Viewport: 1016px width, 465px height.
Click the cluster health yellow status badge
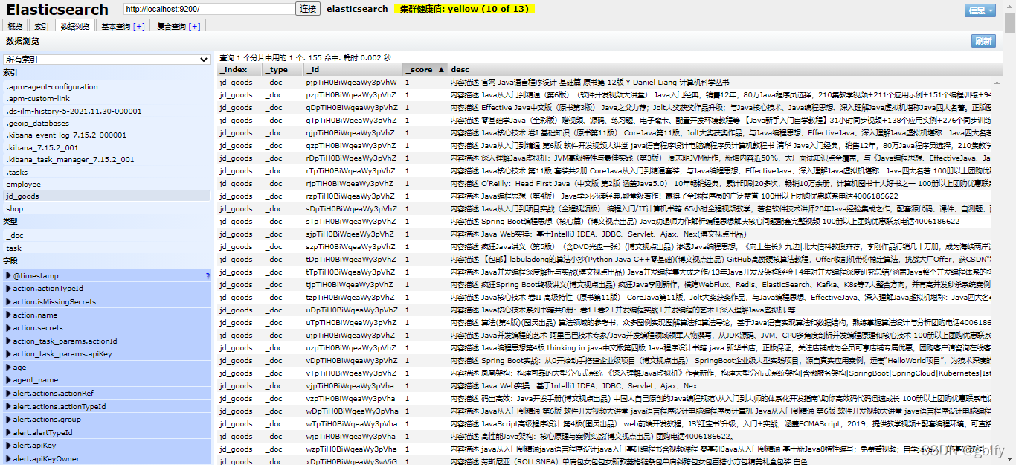click(464, 9)
